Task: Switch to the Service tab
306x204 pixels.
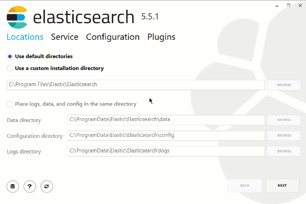Action: tap(65, 37)
